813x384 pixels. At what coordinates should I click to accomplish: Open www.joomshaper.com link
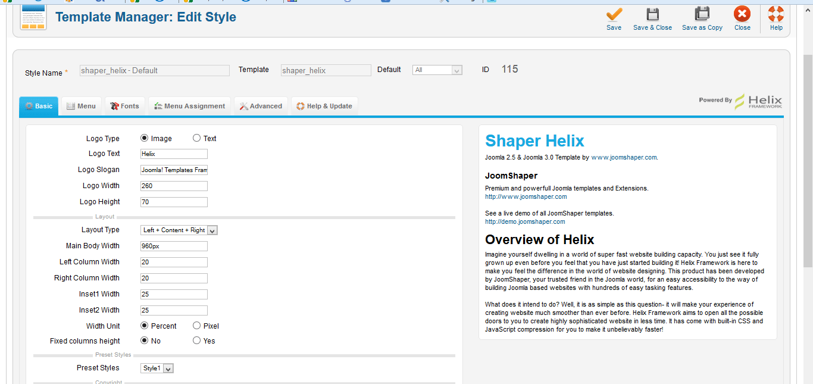(x=624, y=158)
